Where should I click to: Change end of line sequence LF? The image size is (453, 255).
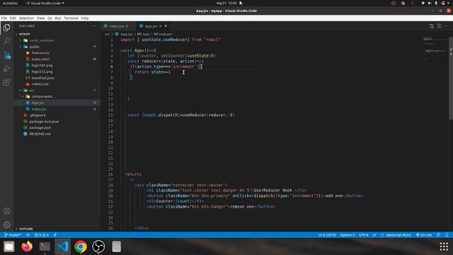coord(374,234)
